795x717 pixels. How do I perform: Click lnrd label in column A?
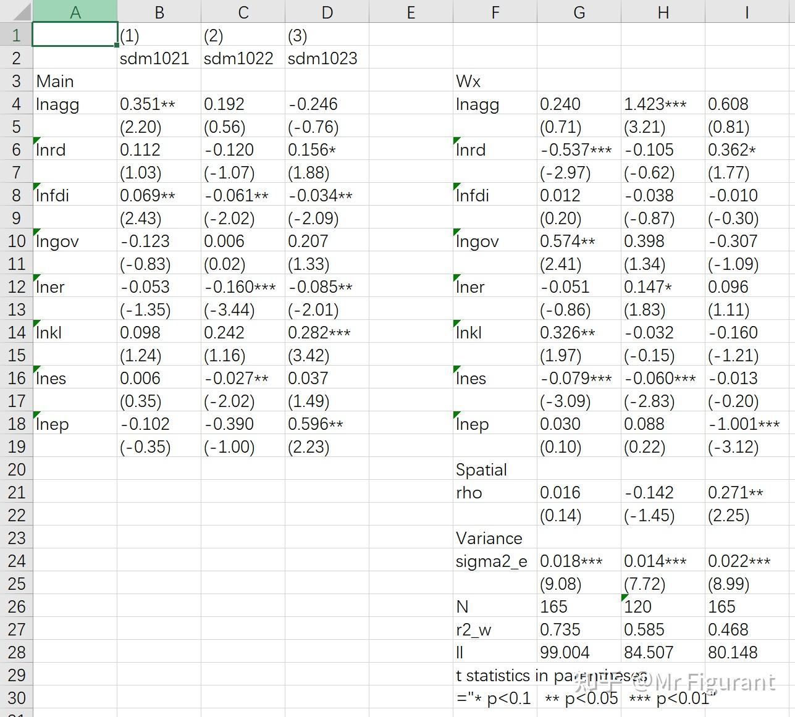click(75, 149)
